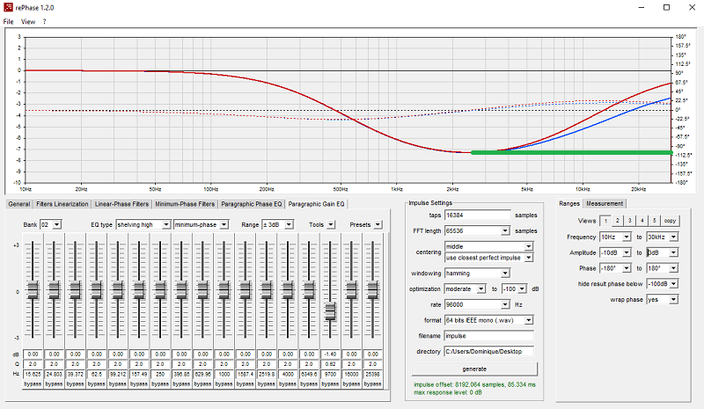Expand the windowing hamming dropdown
The height and width of the screenshot is (409, 704).
(x=477, y=273)
